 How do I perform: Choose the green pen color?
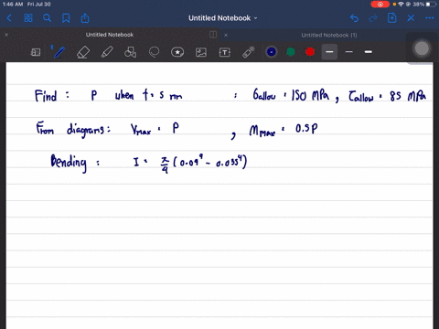pos(291,52)
